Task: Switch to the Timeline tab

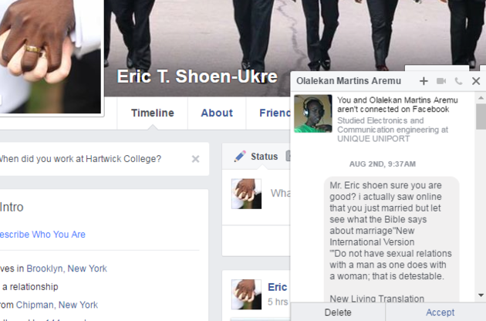Action: (152, 113)
